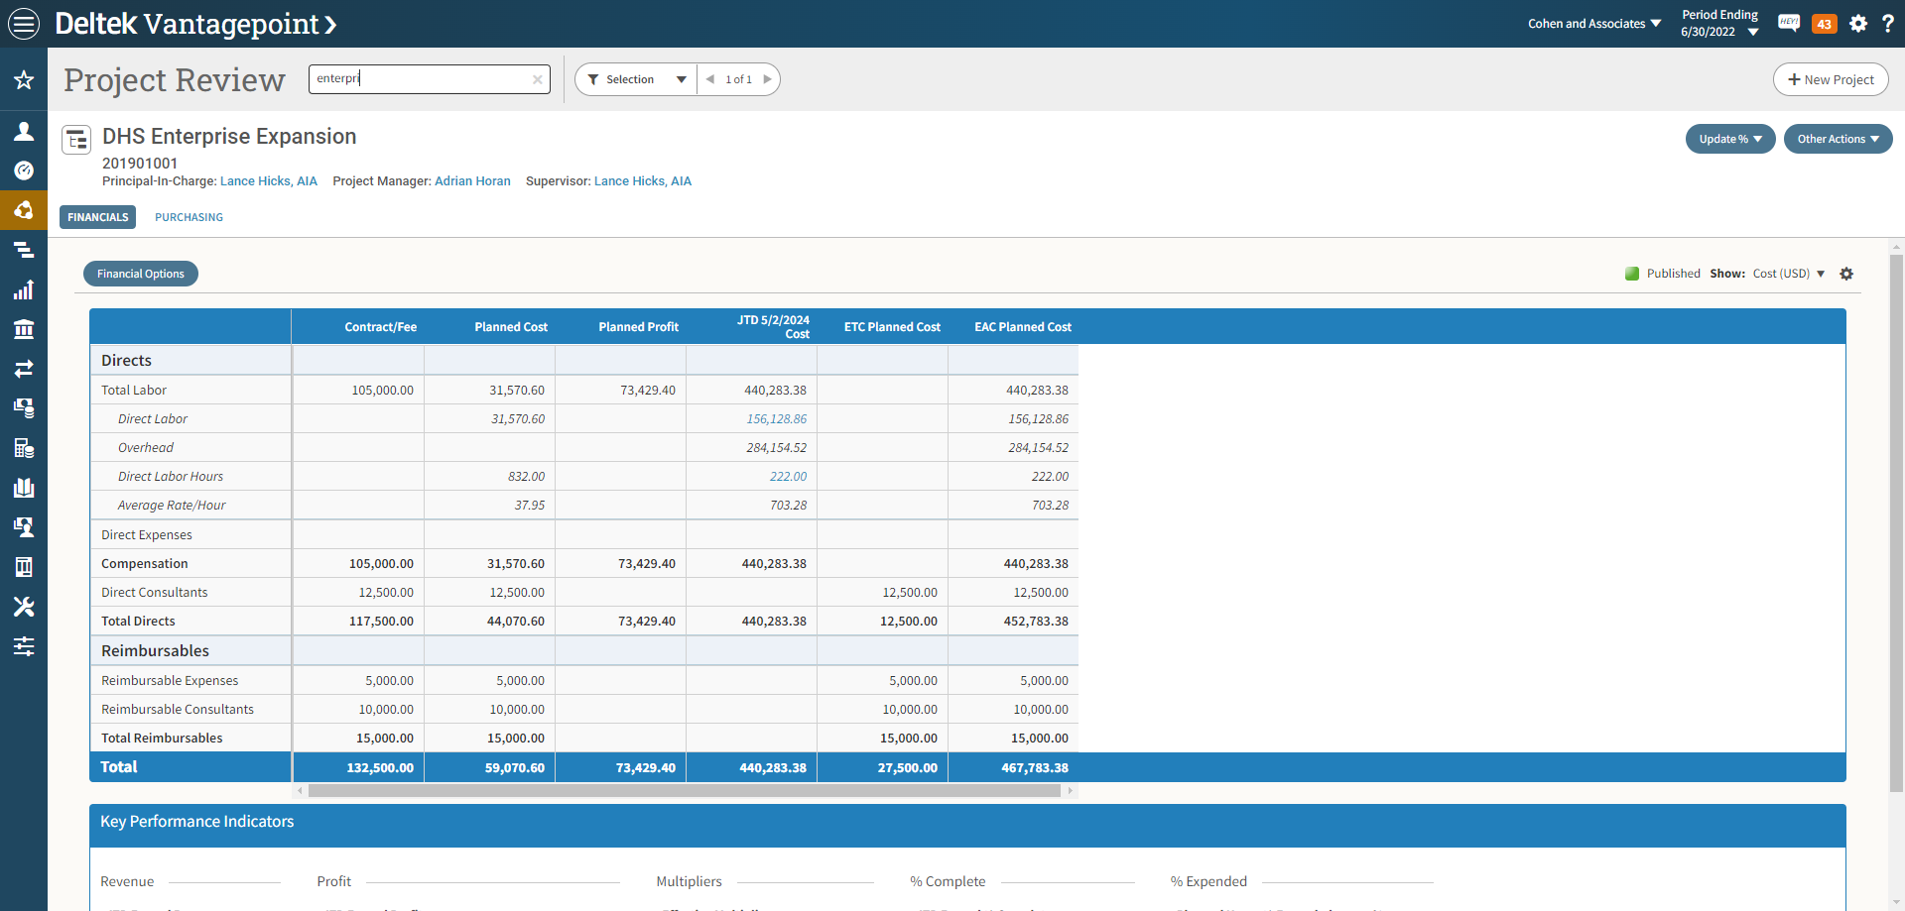Click the wrench tools sidebar icon
The width and height of the screenshot is (1905, 911).
(24, 607)
